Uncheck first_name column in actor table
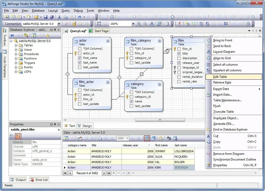The image size is (265, 191). click(80, 58)
